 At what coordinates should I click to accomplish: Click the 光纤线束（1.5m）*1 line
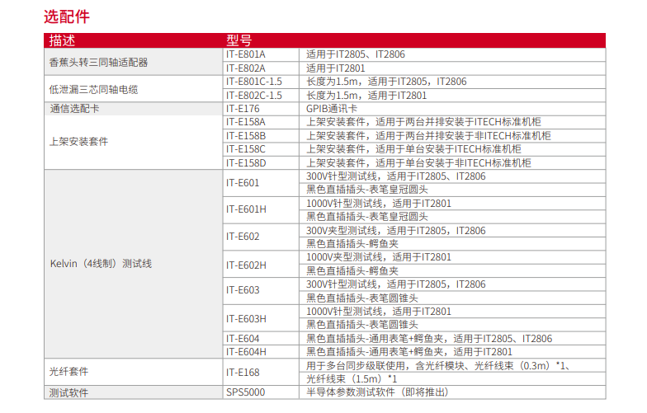pyautogui.click(x=352, y=379)
